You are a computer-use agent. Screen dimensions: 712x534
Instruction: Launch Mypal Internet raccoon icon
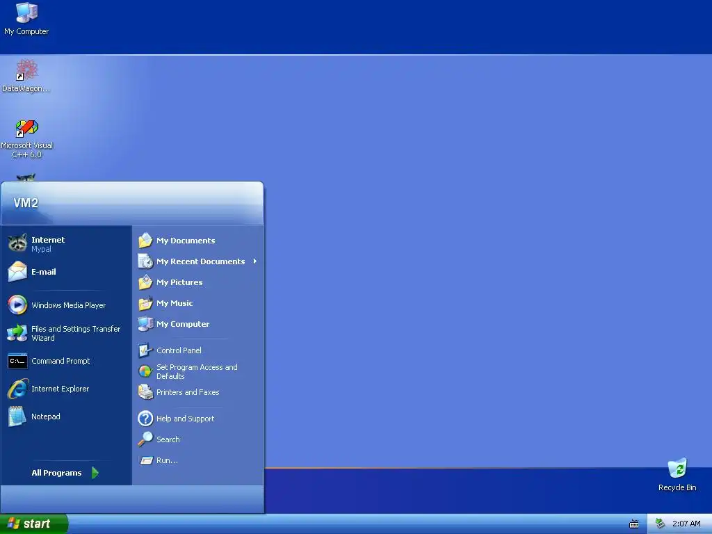pyautogui.click(x=17, y=243)
